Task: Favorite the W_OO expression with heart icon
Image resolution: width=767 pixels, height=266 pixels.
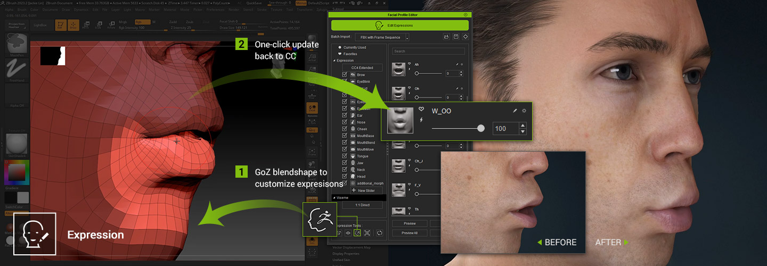Action: pyautogui.click(x=421, y=109)
